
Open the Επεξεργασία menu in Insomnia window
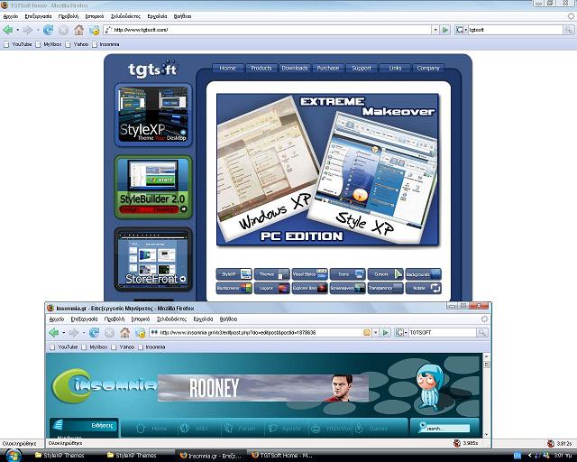(84, 319)
